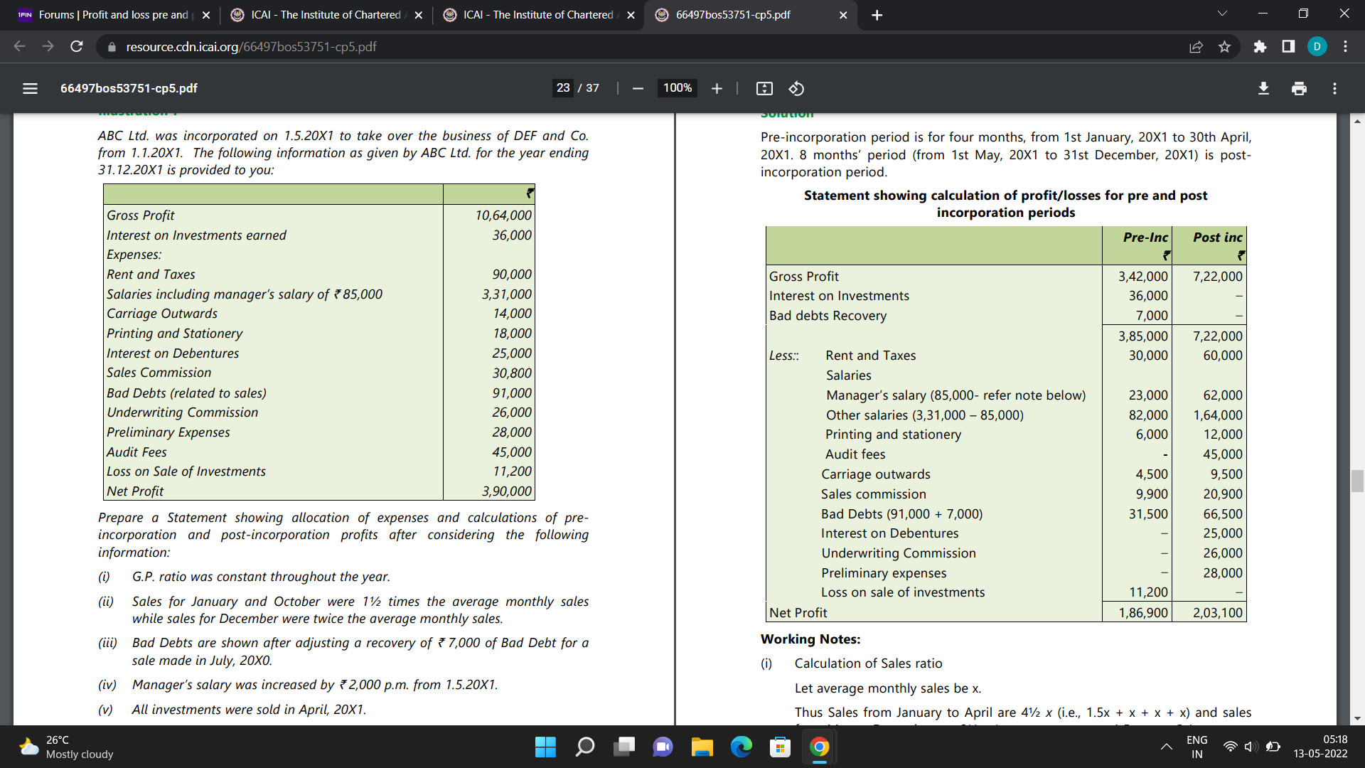Rotate the PDF document counterclockwise
The image size is (1365, 768).
click(796, 88)
